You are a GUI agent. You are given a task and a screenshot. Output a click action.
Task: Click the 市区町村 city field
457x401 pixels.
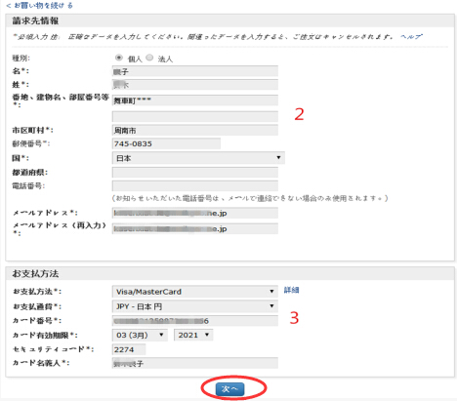pyautogui.click(x=195, y=130)
